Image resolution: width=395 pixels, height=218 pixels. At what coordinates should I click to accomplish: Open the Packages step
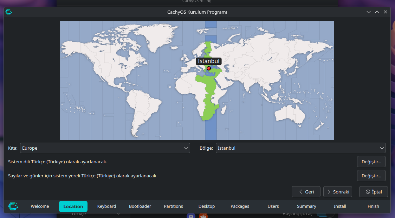point(240,206)
